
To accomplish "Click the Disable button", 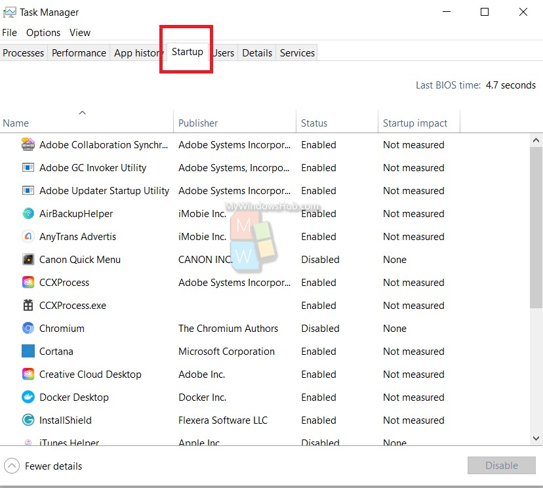I will [x=502, y=465].
